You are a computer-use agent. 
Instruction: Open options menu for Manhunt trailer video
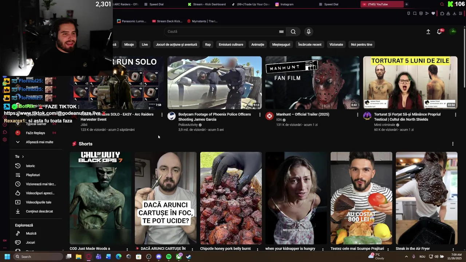(x=358, y=115)
